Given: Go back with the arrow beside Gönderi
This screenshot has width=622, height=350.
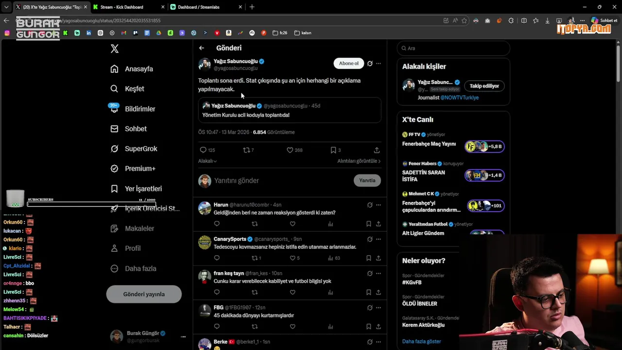Looking at the screenshot, I should coord(202,48).
